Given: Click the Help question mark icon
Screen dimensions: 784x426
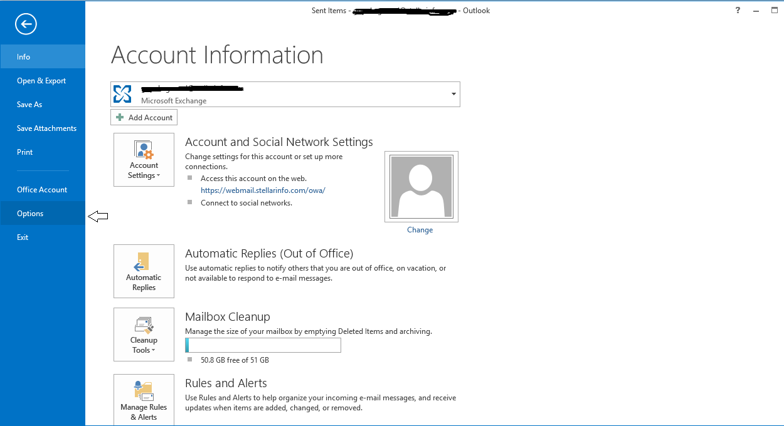Looking at the screenshot, I should 738,11.
